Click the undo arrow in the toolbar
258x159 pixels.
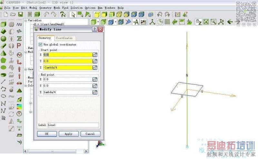[x=46, y=14]
